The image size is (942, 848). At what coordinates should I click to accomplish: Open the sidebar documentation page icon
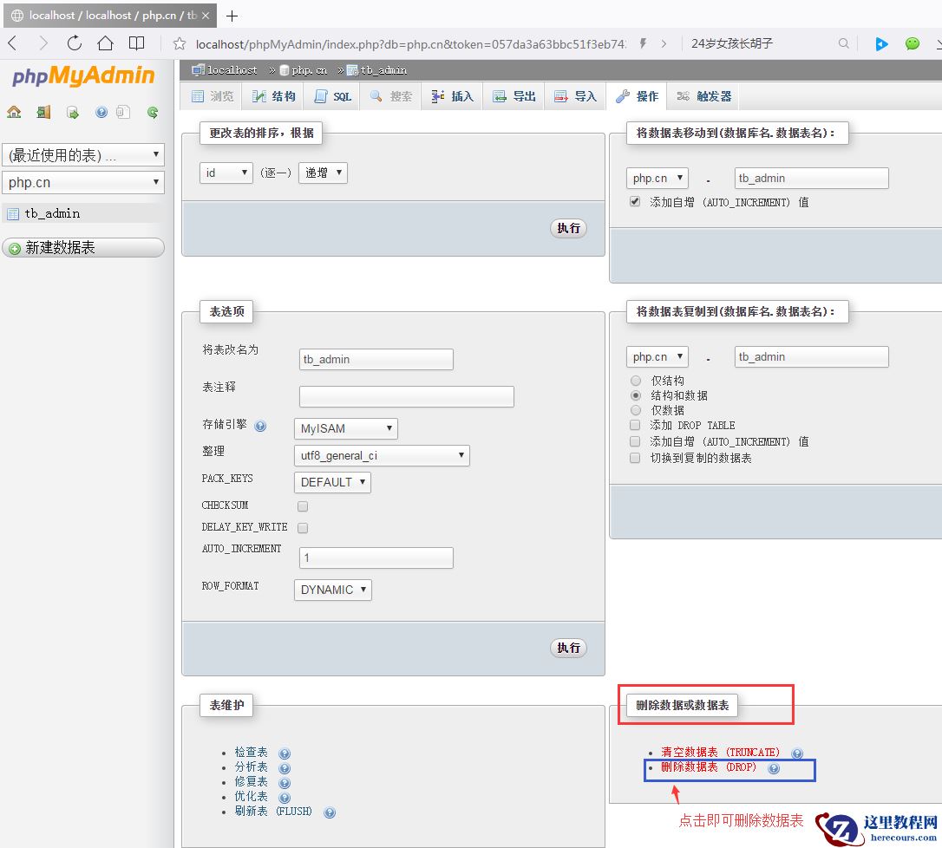point(123,113)
